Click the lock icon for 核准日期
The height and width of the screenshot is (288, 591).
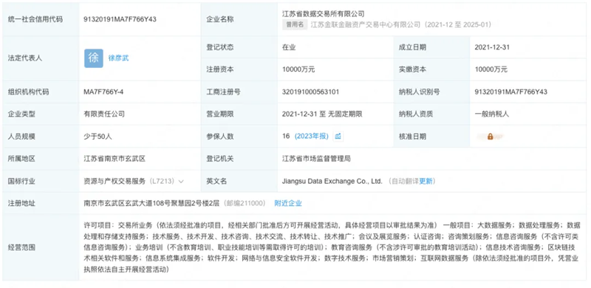490,137
